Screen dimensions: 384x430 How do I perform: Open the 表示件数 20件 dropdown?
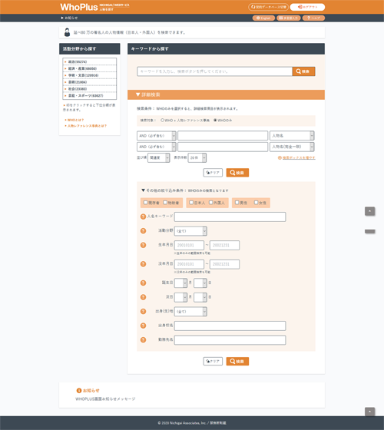[x=197, y=158]
